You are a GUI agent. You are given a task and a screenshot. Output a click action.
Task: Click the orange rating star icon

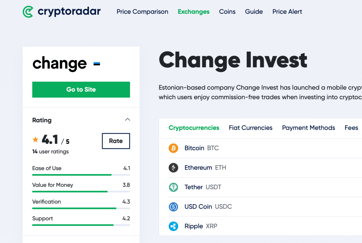35,140
